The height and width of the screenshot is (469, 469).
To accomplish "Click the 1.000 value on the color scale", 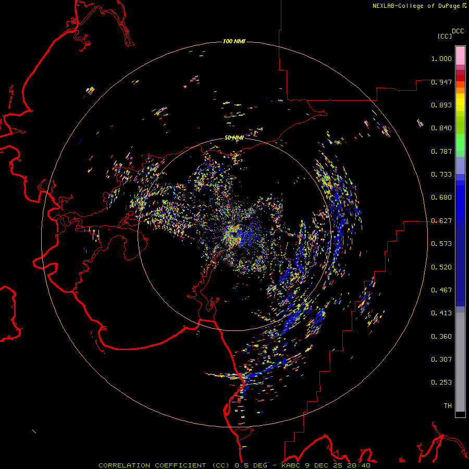I will click(x=441, y=58).
